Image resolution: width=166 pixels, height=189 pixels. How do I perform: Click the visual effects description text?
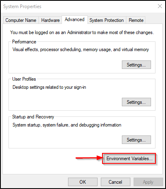click(x=81, y=49)
